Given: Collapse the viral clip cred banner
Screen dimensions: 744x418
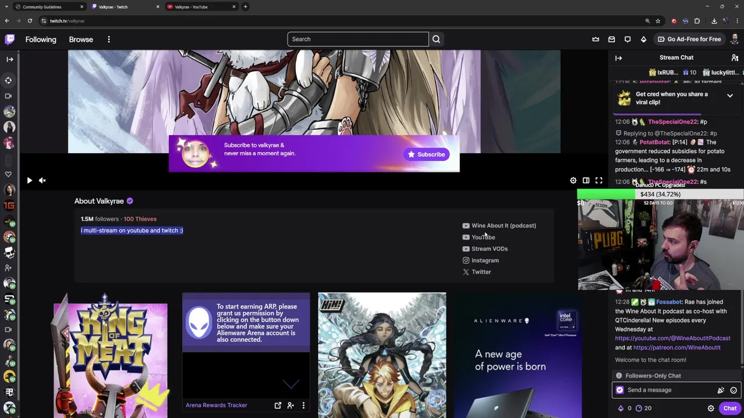Looking at the screenshot, I should pyautogui.click(x=729, y=96).
